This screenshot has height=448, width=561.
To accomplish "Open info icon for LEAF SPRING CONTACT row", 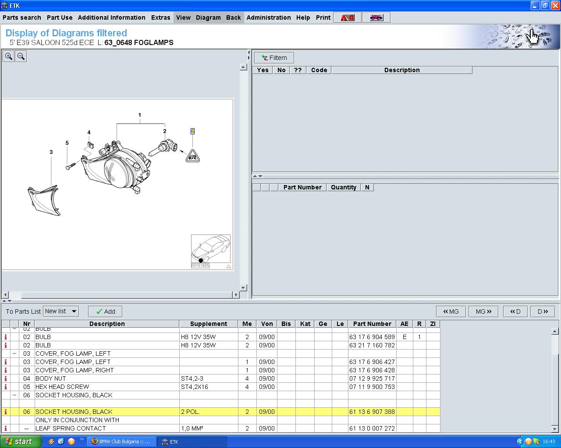I will [x=6, y=428].
